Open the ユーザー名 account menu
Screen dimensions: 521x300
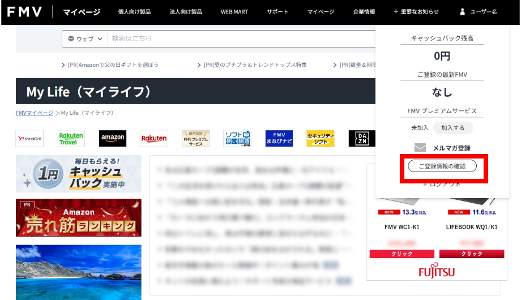coord(479,12)
